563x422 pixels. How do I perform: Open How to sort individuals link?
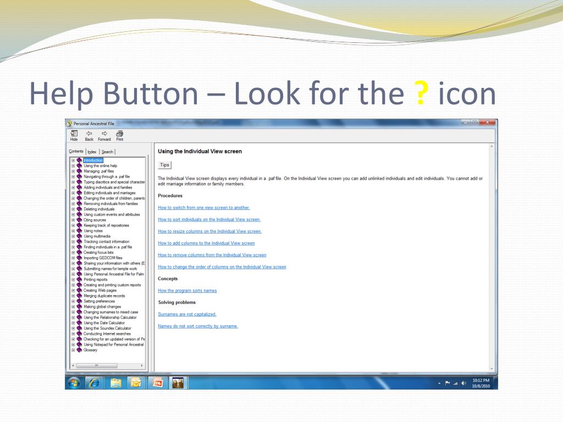point(209,219)
